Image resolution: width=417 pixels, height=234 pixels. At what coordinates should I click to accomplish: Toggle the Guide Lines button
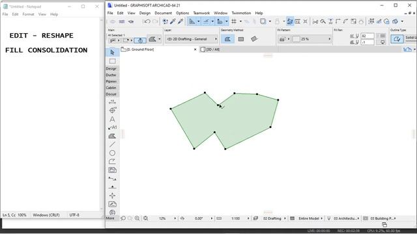[x=192, y=21]
